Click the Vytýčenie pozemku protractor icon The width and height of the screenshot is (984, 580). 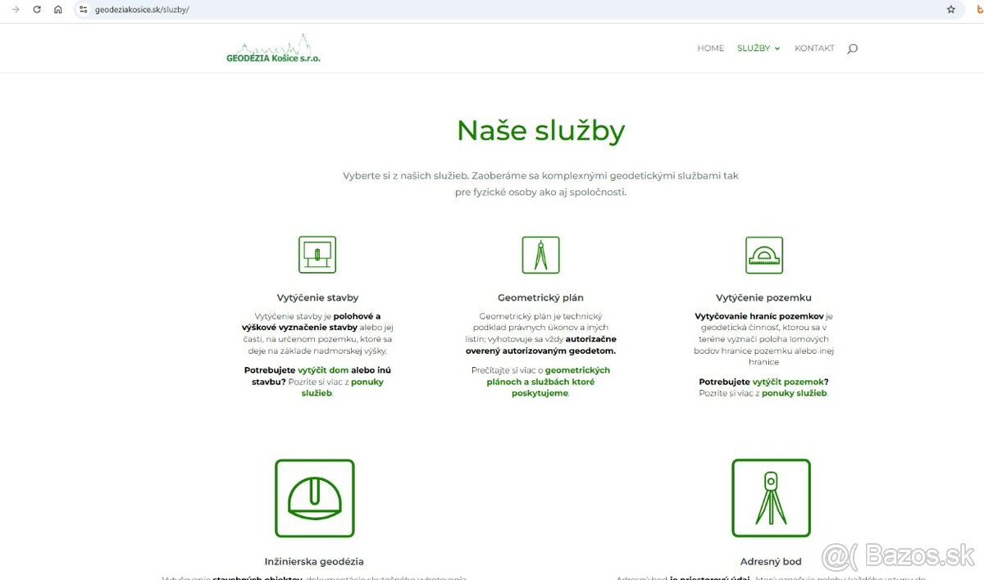click(764, 255)
